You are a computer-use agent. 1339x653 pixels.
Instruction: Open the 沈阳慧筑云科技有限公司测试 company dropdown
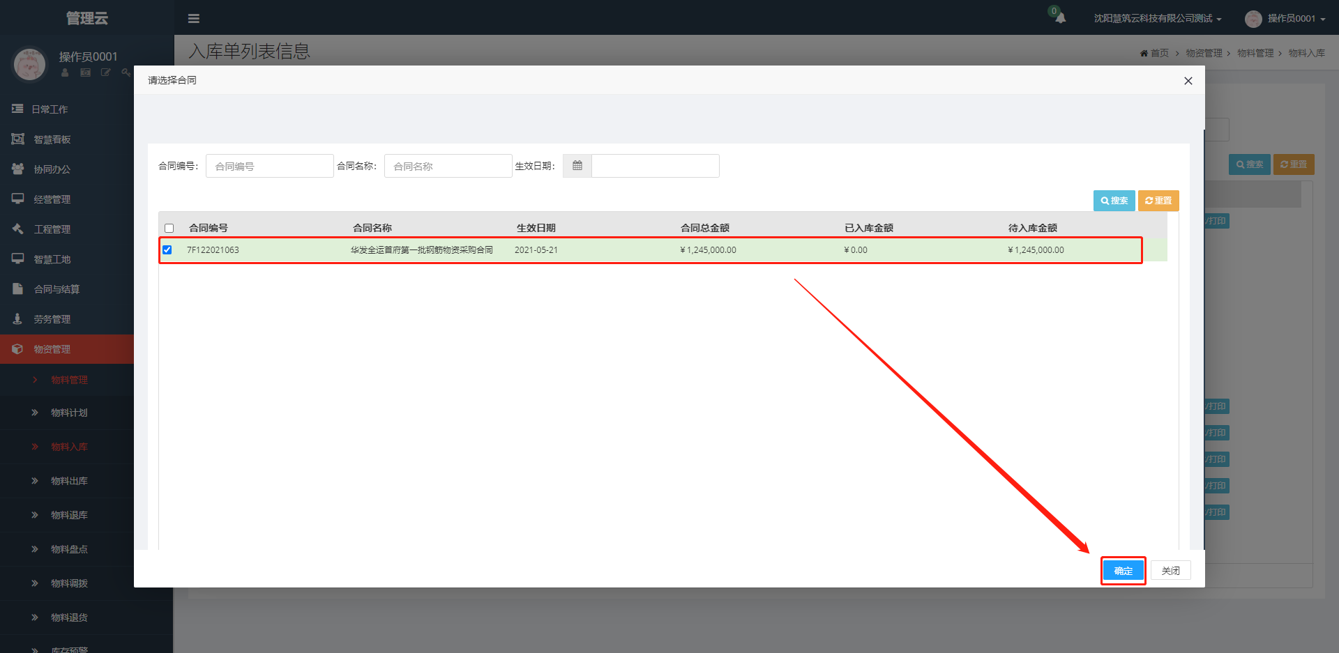(x=1158, y=19)
